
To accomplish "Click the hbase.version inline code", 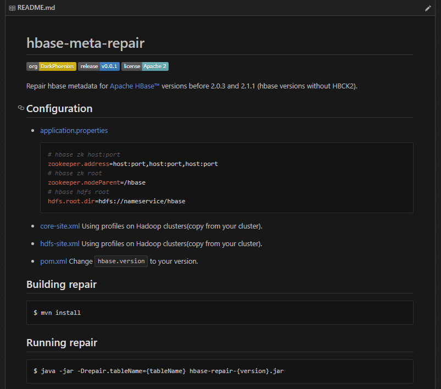I will pos(121,262).
